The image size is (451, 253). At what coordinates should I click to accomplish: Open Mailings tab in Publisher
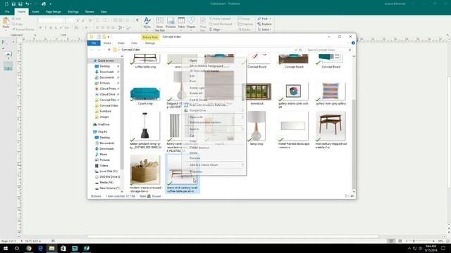coord(73,12)
